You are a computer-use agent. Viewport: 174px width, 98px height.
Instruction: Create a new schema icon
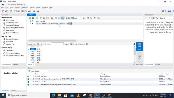tap(15, 11)
